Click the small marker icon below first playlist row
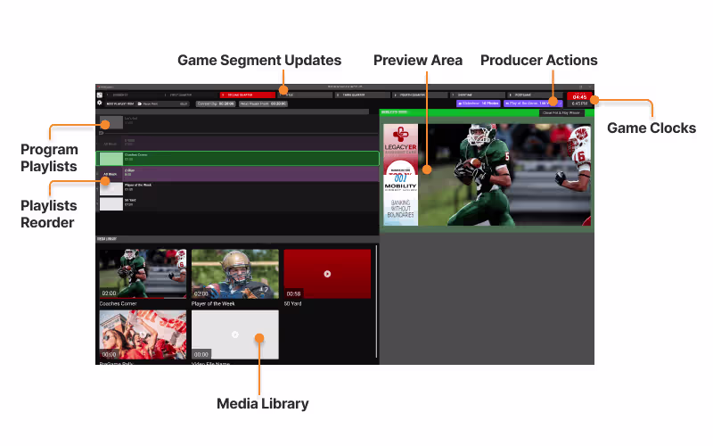The height and width of the screenshot is (446, 713). 101,133
